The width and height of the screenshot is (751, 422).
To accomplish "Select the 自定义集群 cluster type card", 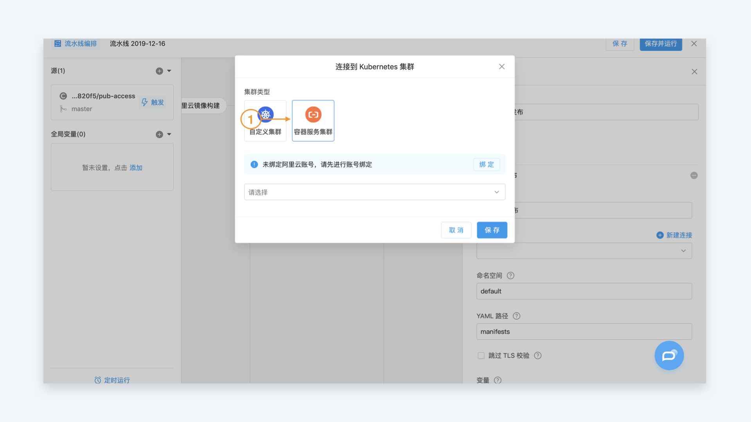I will coord(265,120).
